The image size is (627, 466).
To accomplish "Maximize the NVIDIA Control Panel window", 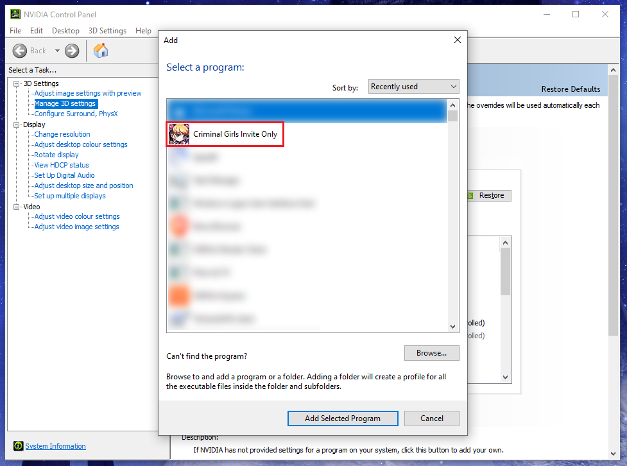I will point(576,14).
